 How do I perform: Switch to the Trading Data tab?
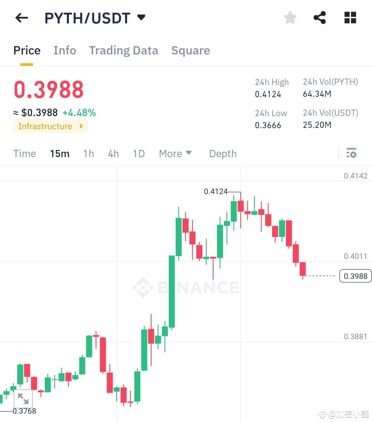pos(123,50)
